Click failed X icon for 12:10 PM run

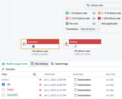[x=40, y=90]
